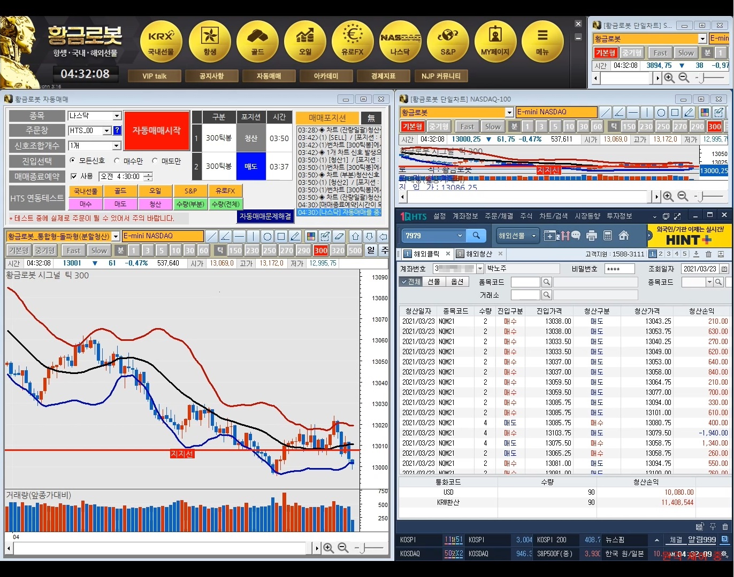Viewport: 734px width, 577px height.
Task: Select vertical line tool in main chart toolbar
Action: (x=254, y=236)
